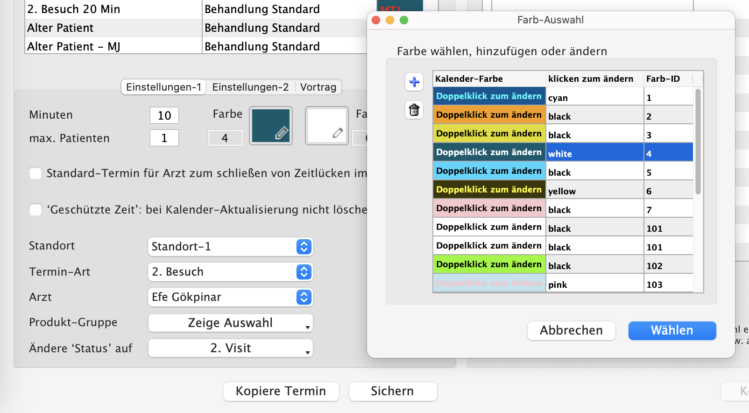Expand the Arzt selection dropdown
749x413 pixels.
[230, 297]
